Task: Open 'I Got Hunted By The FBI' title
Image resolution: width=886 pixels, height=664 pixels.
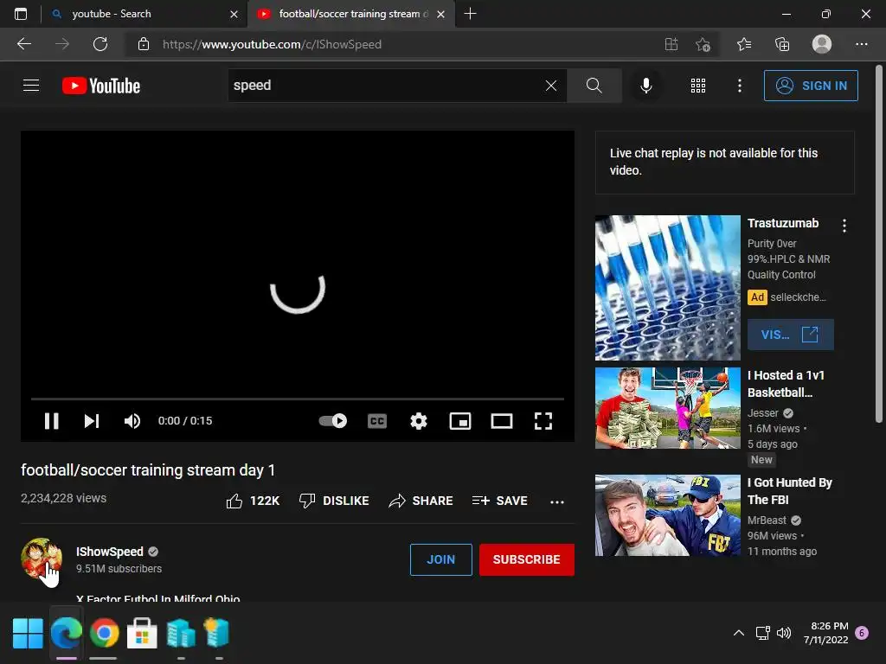Action: (x=789, y=491)
